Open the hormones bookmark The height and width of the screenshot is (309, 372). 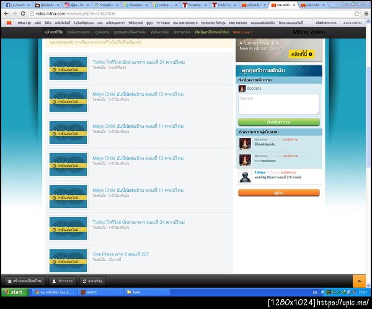[213, 23]
